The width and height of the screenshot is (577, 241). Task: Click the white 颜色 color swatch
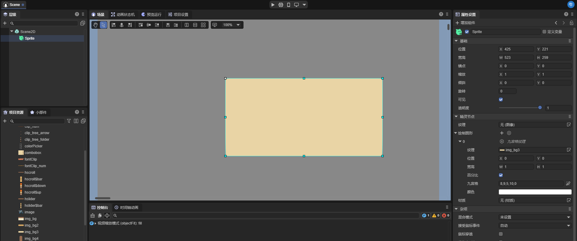pyautogui.click(x=535, y=192)
